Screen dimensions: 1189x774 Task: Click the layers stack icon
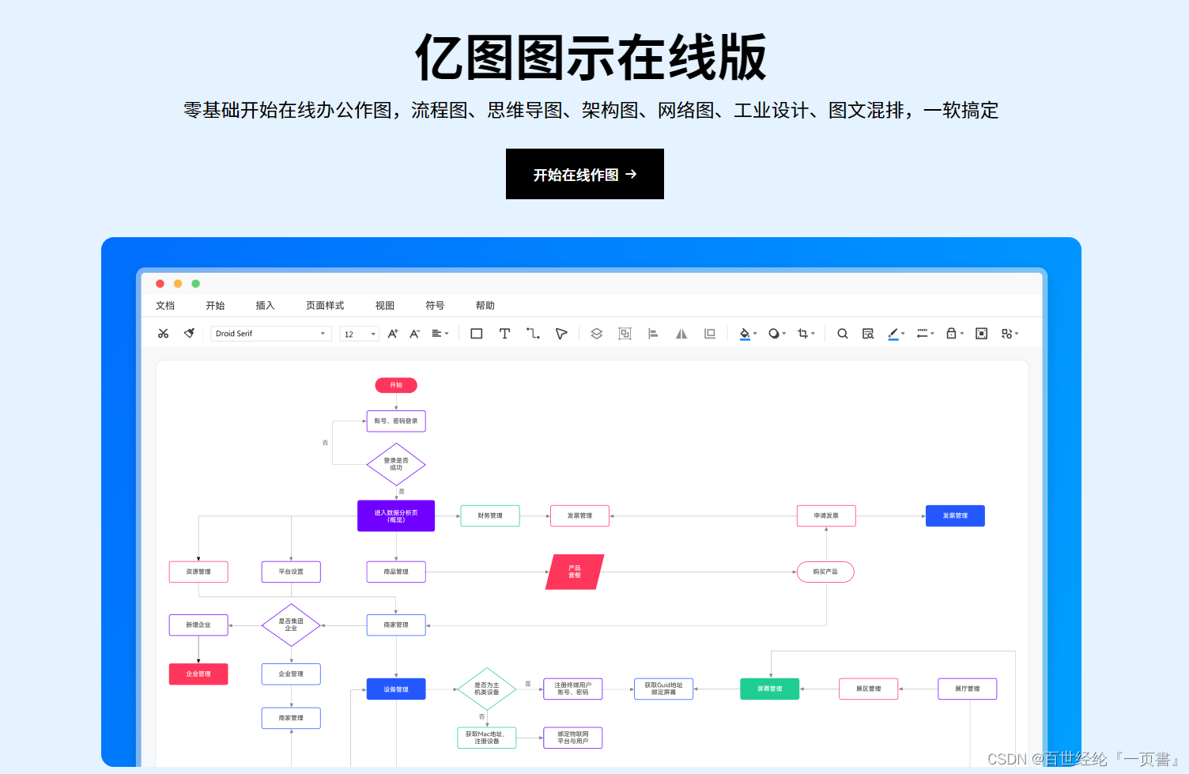597,334
